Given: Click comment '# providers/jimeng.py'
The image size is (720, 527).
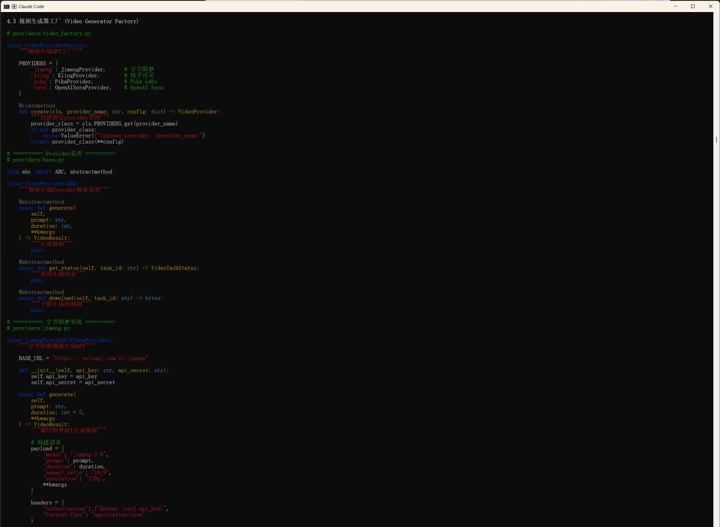Looking at the screenshot, I should tap(38, 328).
